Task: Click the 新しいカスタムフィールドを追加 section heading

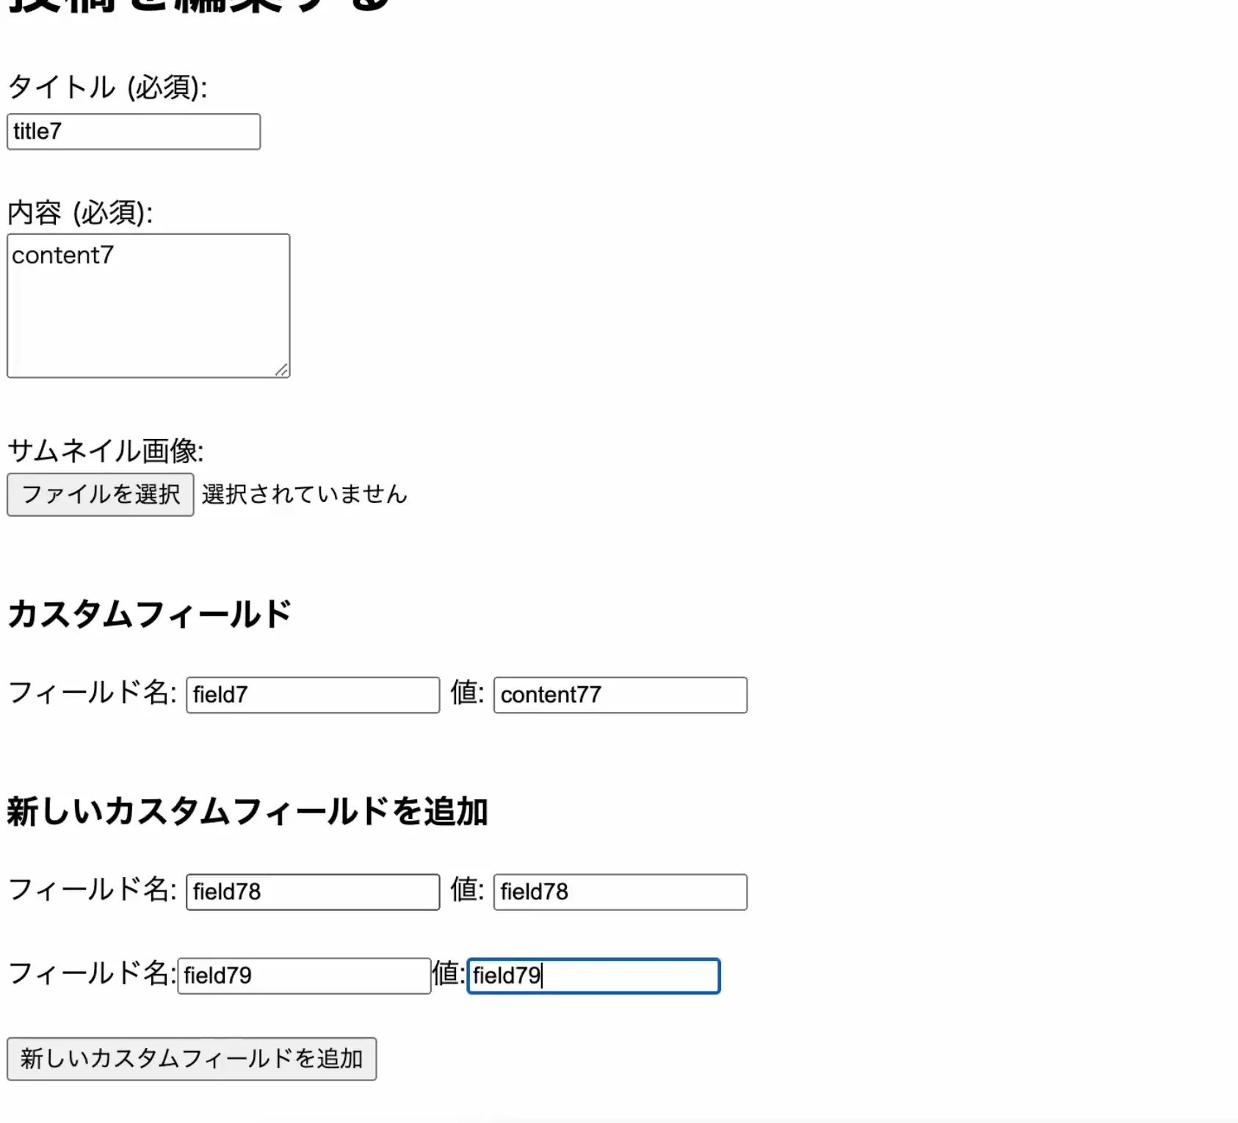Action: (x=247, y=812)
